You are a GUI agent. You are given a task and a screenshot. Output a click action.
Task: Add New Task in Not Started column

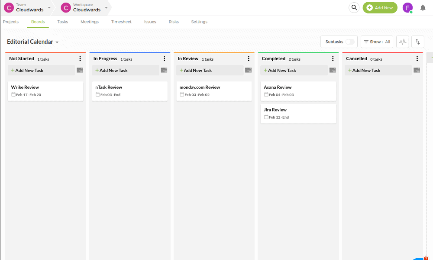(41, 70)
